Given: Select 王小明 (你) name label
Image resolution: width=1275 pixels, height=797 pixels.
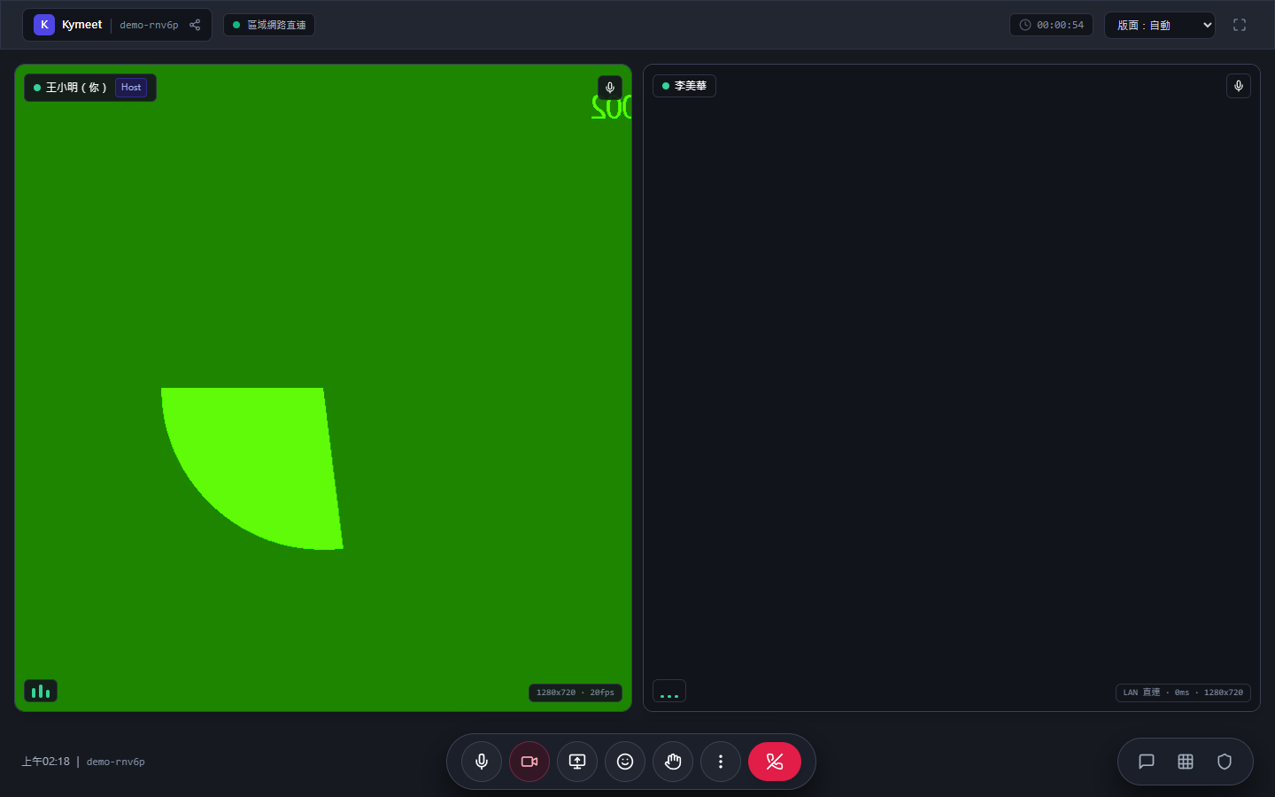Looking at the screenshot, I should (76, 88).
